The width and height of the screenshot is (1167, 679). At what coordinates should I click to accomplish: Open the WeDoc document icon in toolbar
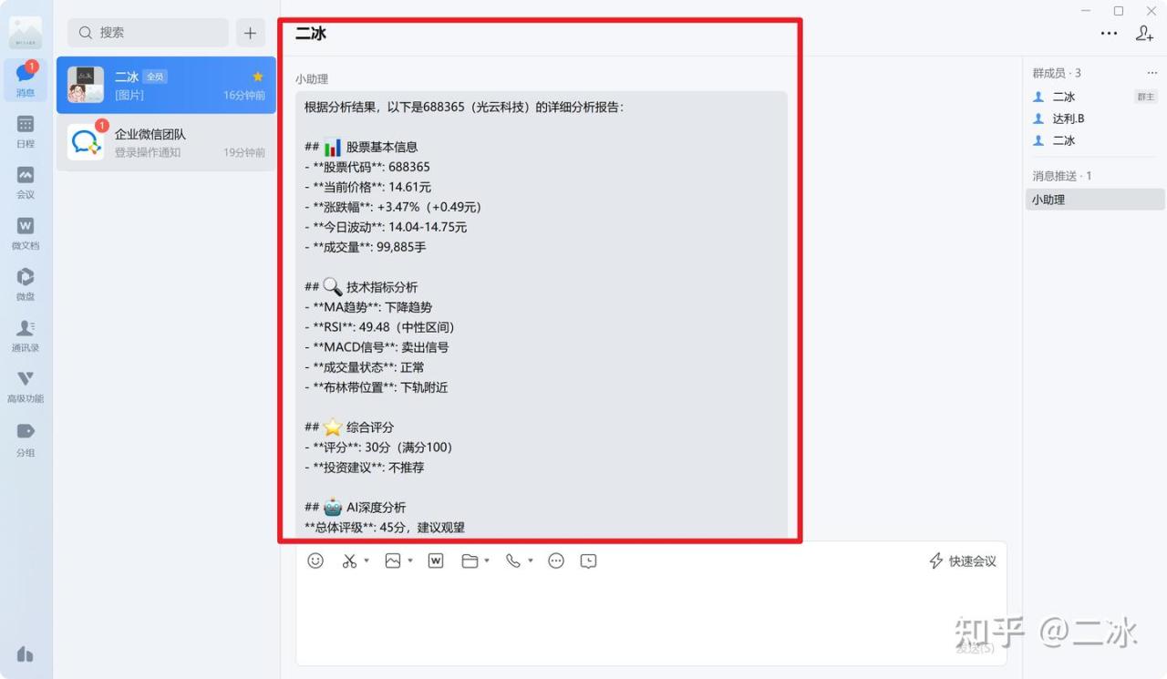[x=436, y=561]
